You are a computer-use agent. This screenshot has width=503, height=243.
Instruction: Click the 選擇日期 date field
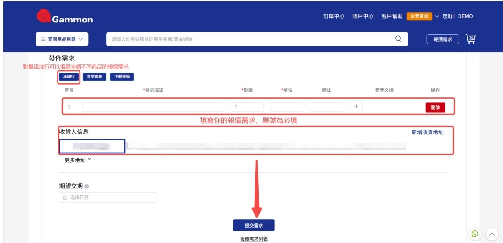click(x=108, y=198)
